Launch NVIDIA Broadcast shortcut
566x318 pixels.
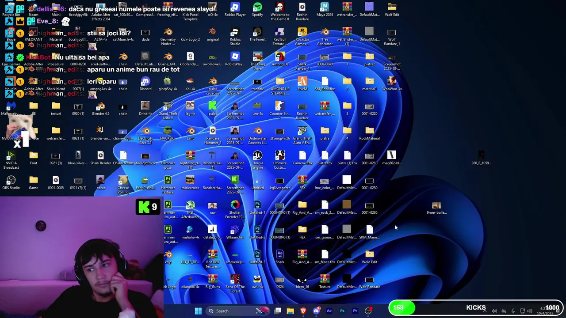[11, 160]
